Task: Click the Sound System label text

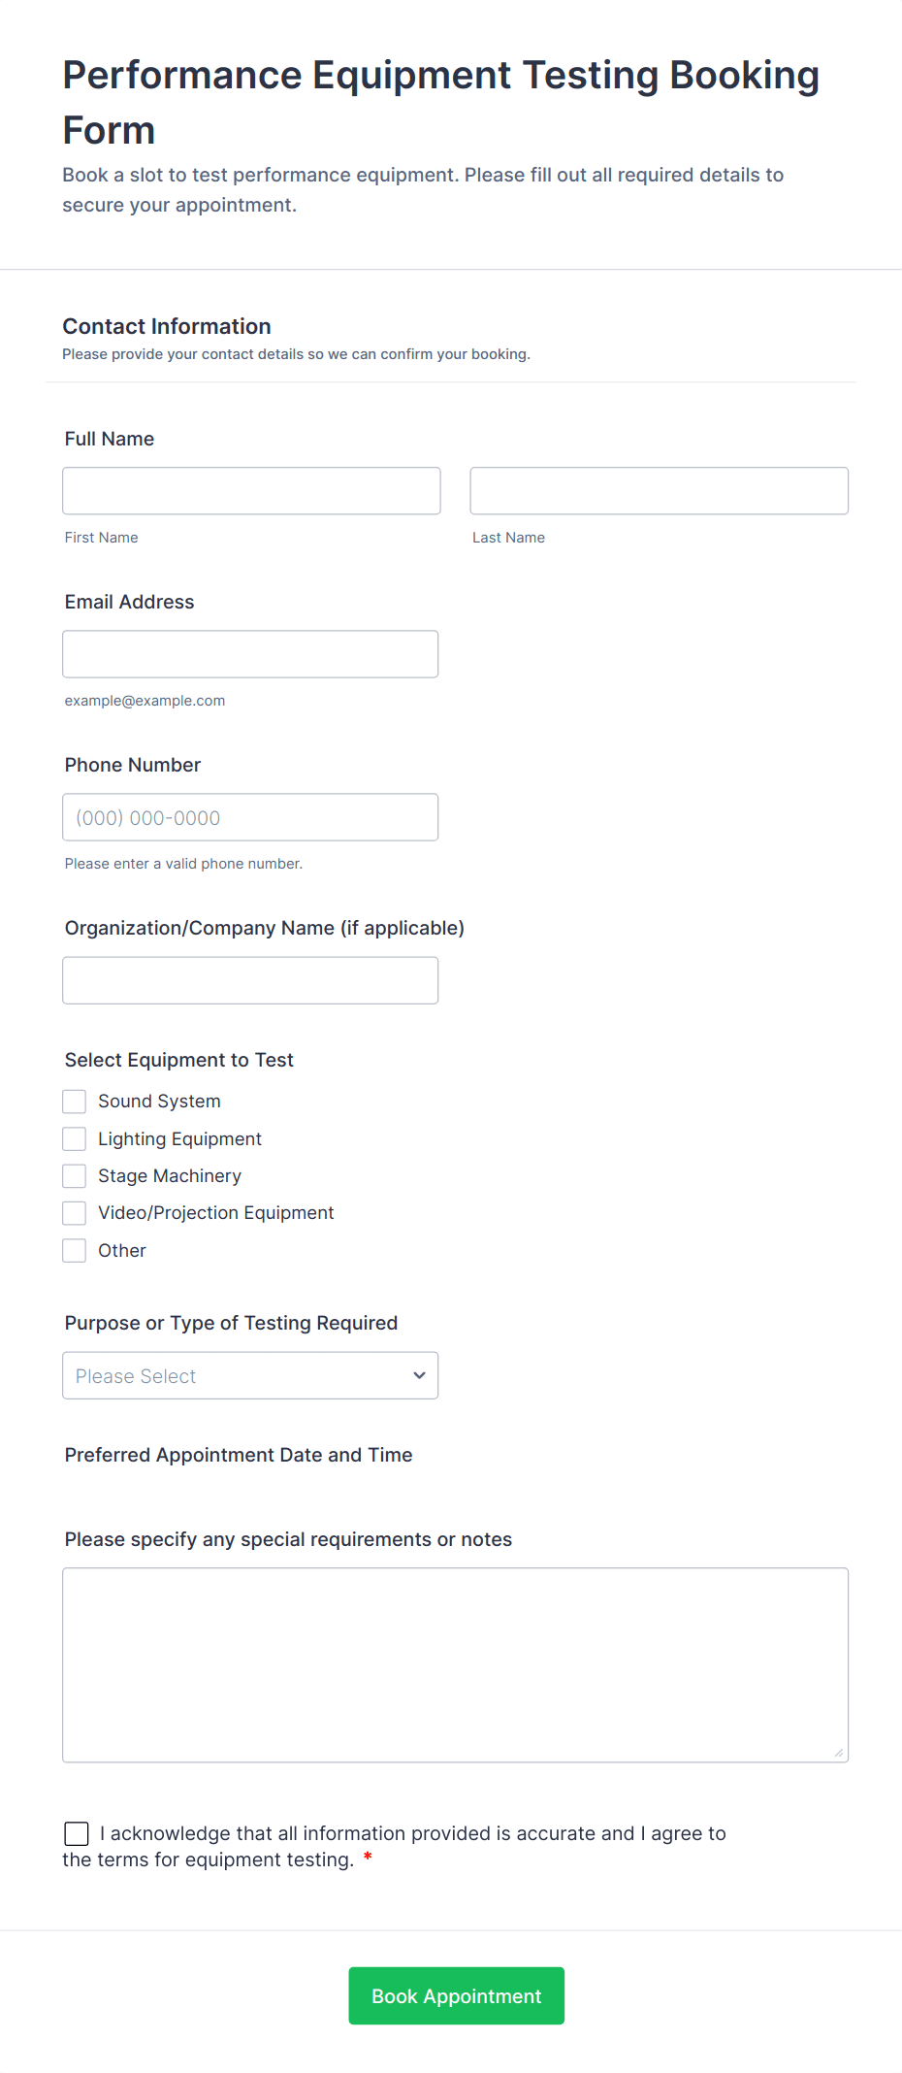Action: [x=159, y=1102]
